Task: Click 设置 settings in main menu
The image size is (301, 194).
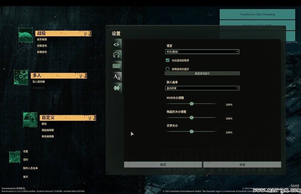Action: point(26,151)
